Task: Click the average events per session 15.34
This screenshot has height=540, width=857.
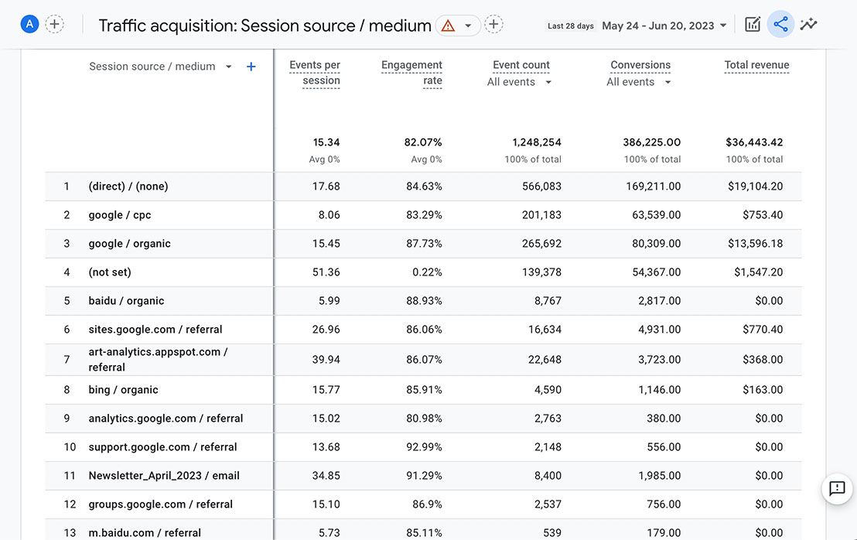Action: click(326, 142)
